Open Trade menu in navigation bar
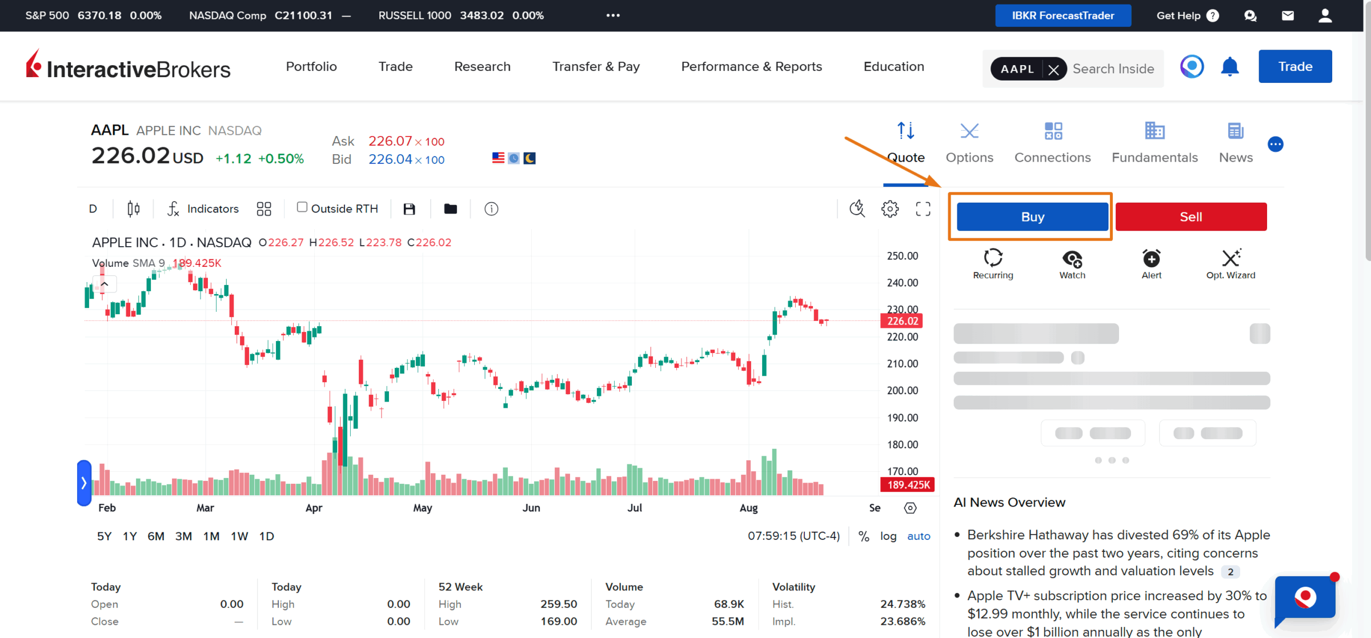This screenshot has height=638, width=1371. 395,67
